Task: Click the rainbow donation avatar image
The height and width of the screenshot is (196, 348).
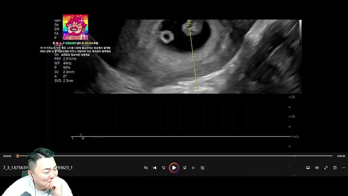Action: click(75, 27)
